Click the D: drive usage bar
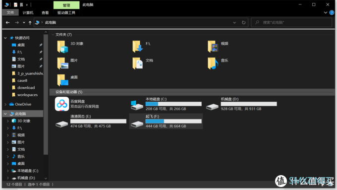This screenshot has height=190, width=337. [249, 104]
